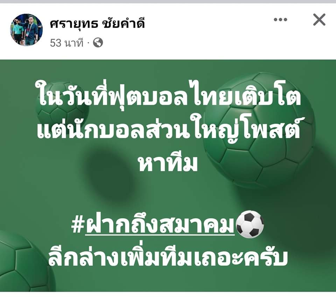Click the large green soccer ball at right
Image resolution: width=336 pixels, height=297 pixels.
[259, 131]
